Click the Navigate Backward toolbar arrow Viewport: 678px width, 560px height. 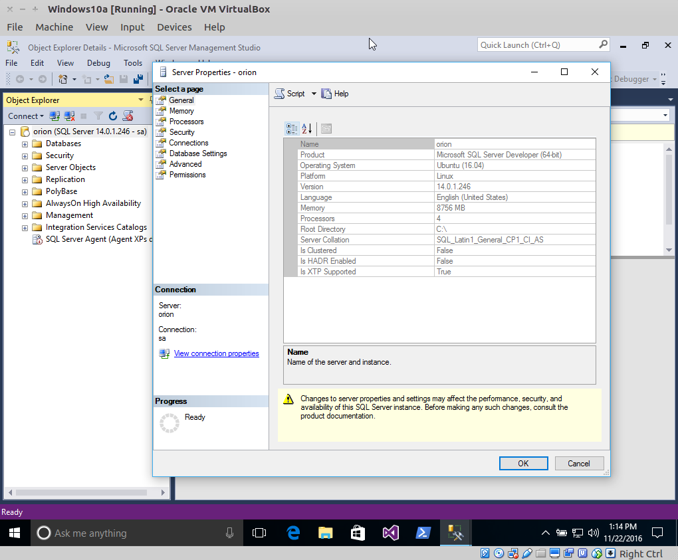(20, 79)
